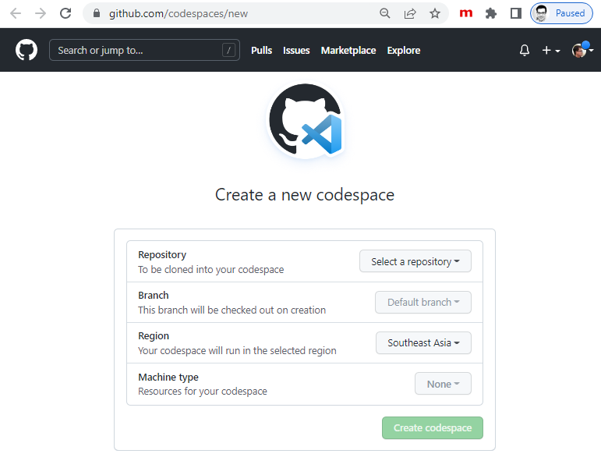601x468 pixels.
Task: Reload the page with the refresh icon
Action: 65,13
